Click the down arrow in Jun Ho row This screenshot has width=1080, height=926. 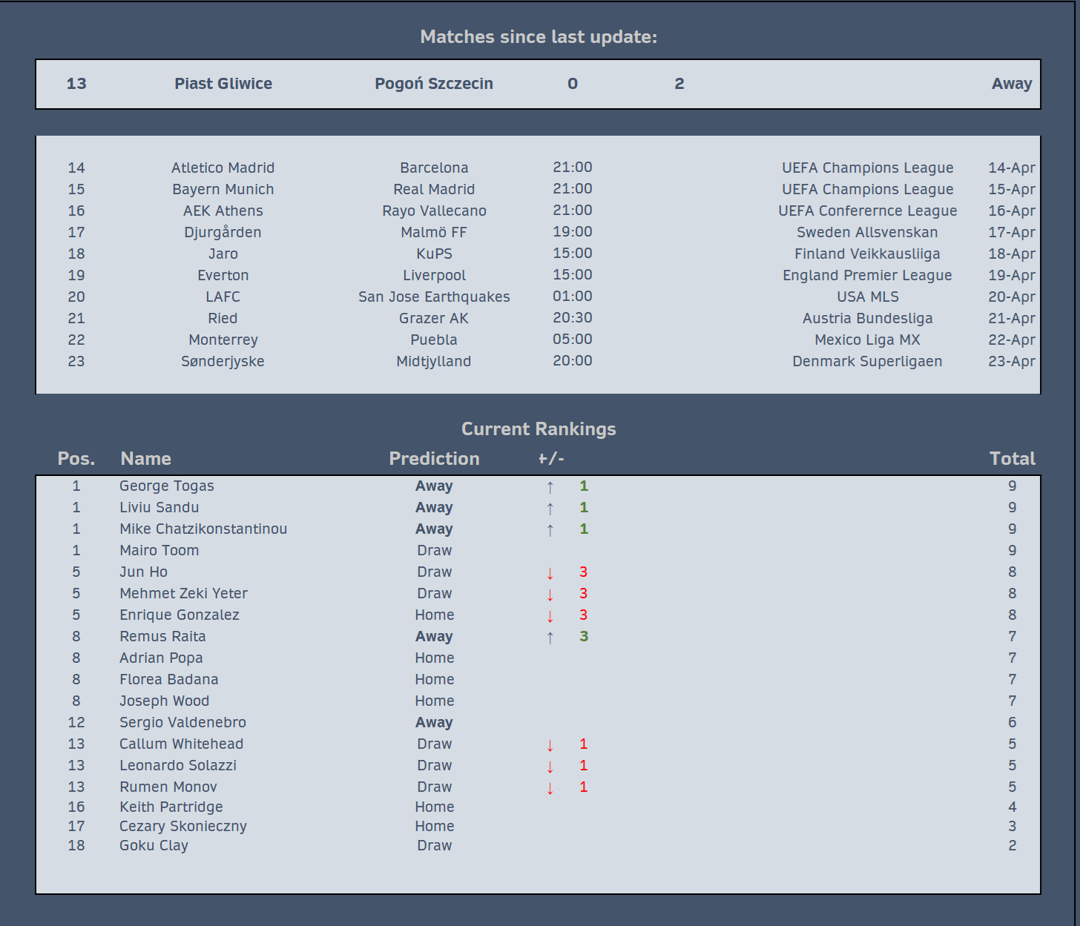(550, 573)
